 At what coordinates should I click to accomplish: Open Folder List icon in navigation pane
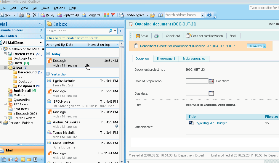point(29,159)
